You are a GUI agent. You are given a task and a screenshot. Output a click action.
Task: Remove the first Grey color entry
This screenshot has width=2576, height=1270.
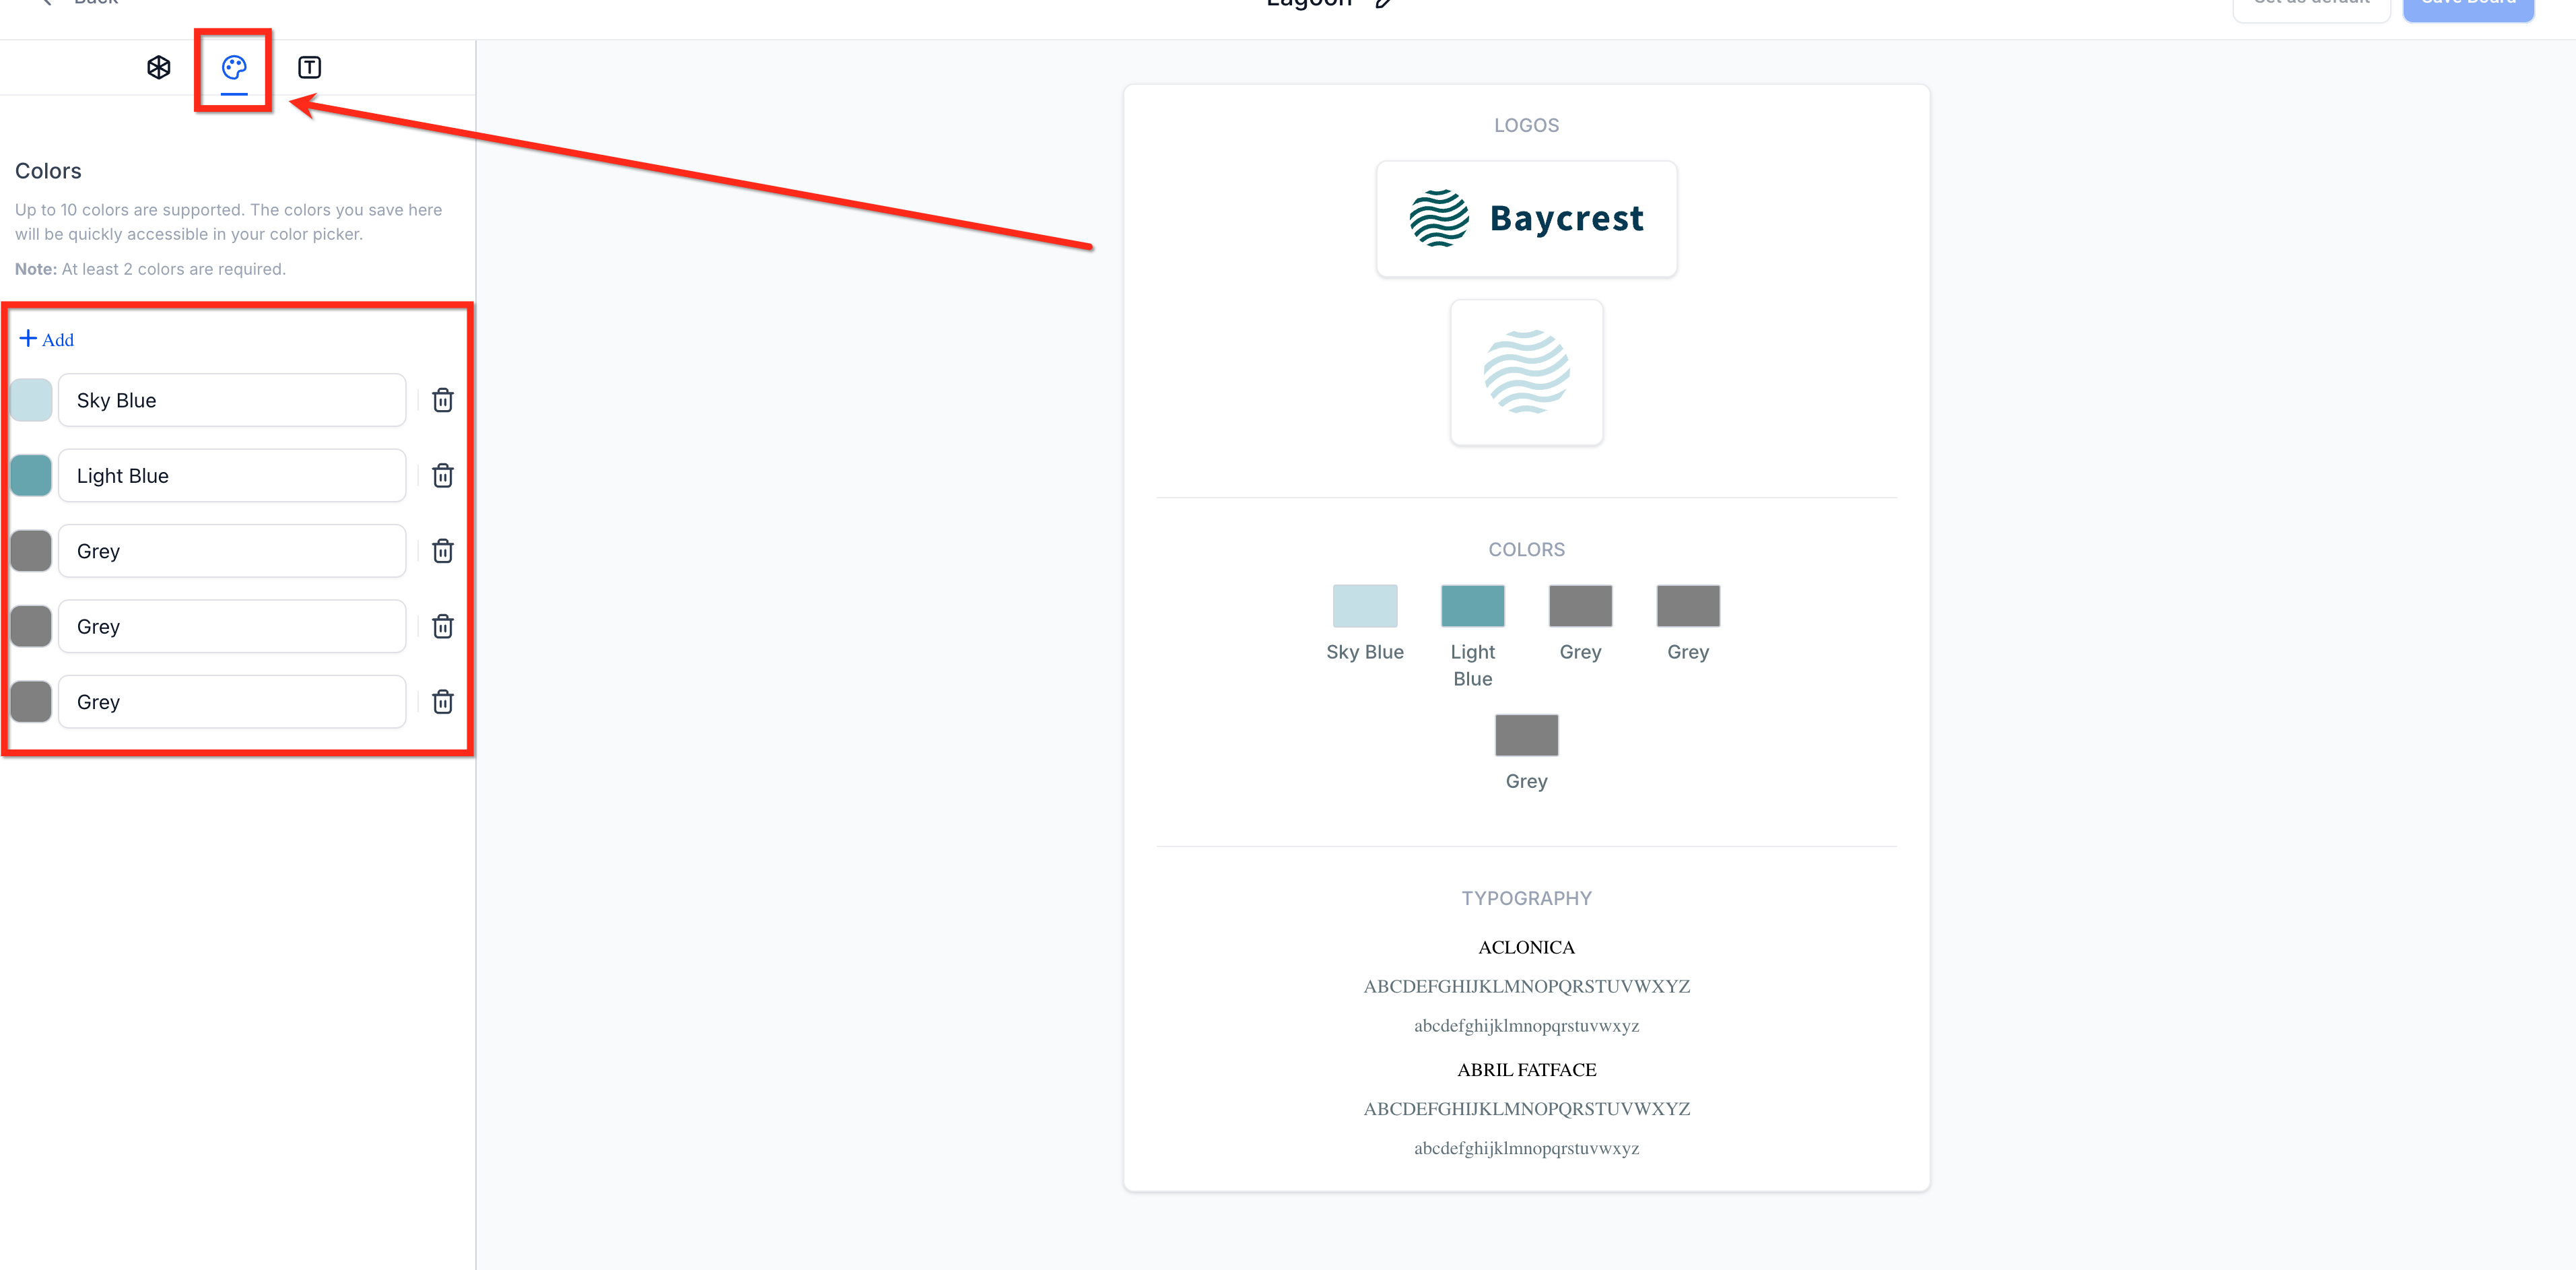tap(442, 551)
